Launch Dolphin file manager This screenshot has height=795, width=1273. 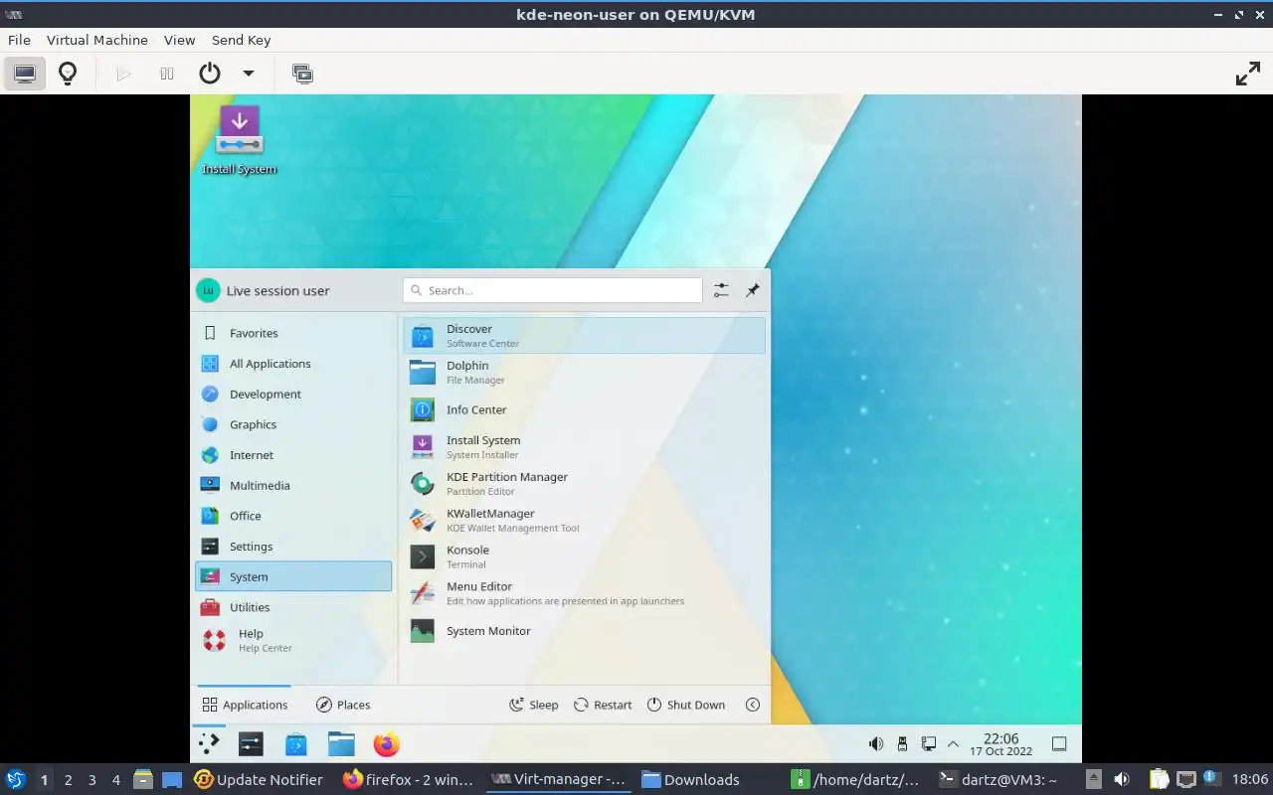click(584, 372)
